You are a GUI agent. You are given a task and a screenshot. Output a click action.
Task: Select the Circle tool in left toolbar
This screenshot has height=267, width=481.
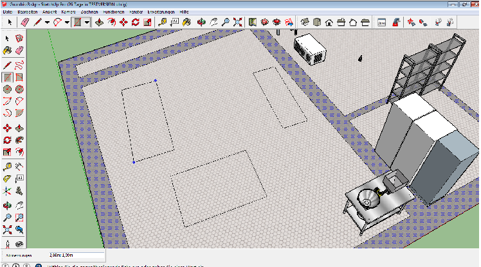7,89
